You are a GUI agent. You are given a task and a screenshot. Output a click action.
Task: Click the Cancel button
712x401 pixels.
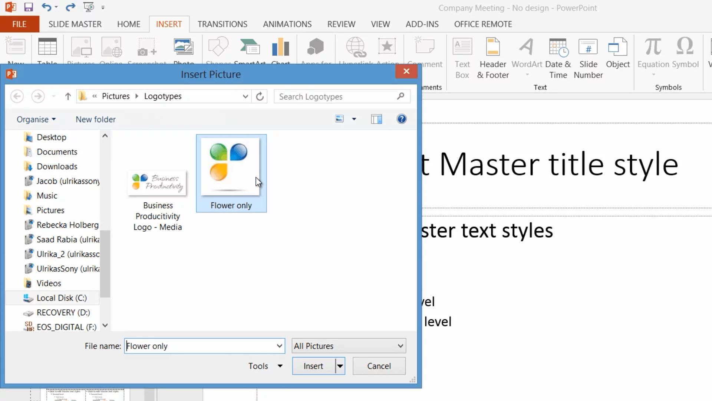coord(379,366)
